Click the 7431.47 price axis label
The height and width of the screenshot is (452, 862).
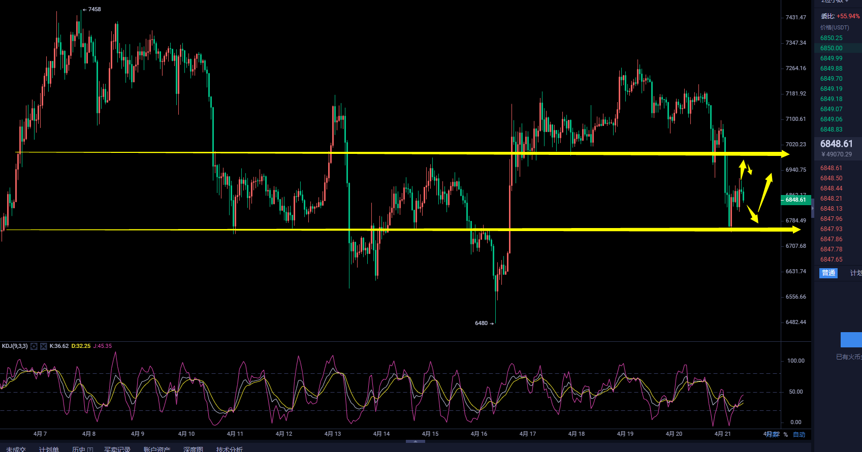point(796,17)
